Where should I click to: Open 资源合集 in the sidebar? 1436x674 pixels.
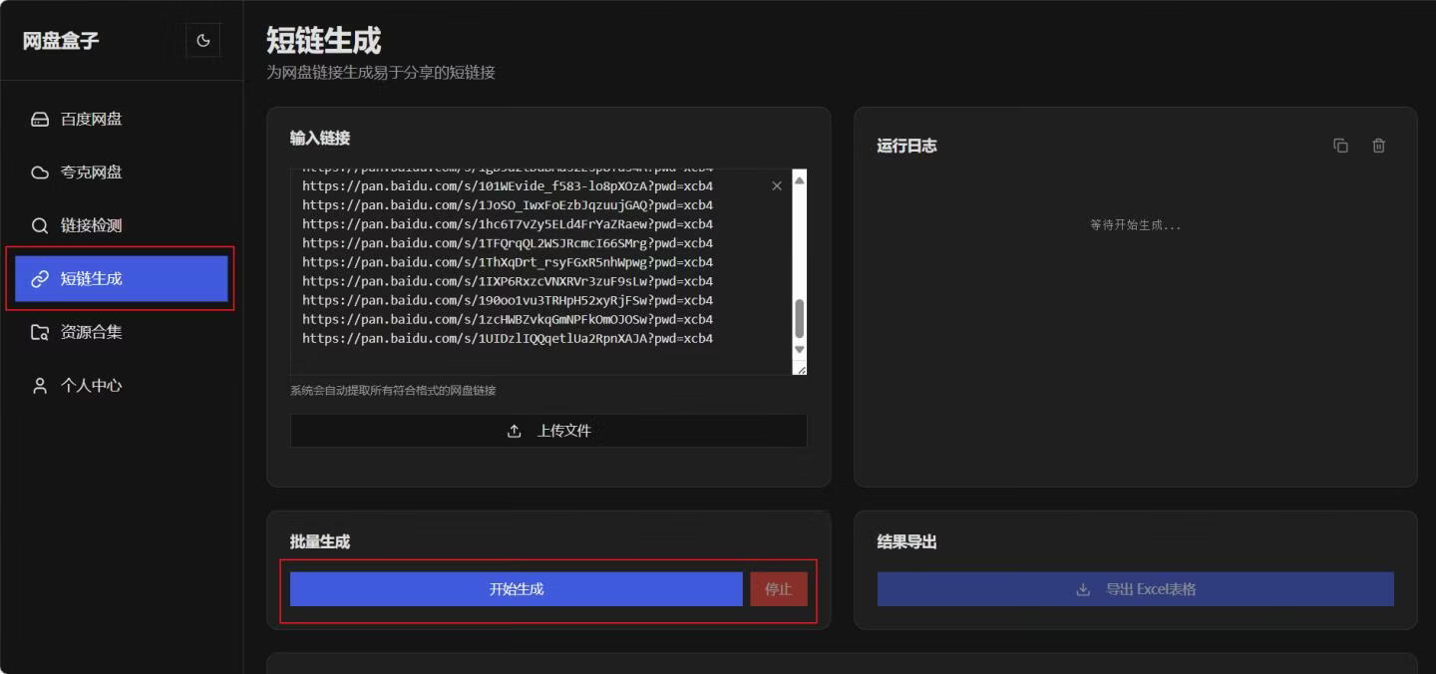pos(122,332)
